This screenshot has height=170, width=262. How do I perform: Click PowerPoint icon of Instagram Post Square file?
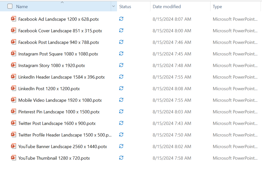[14, 54]
